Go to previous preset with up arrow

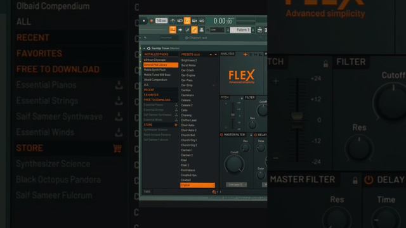click(211, 54)
